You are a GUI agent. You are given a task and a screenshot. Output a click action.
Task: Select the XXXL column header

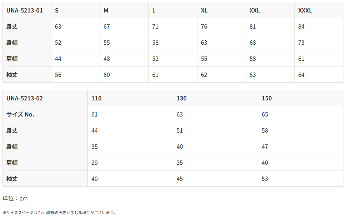(x=319, y=10)
